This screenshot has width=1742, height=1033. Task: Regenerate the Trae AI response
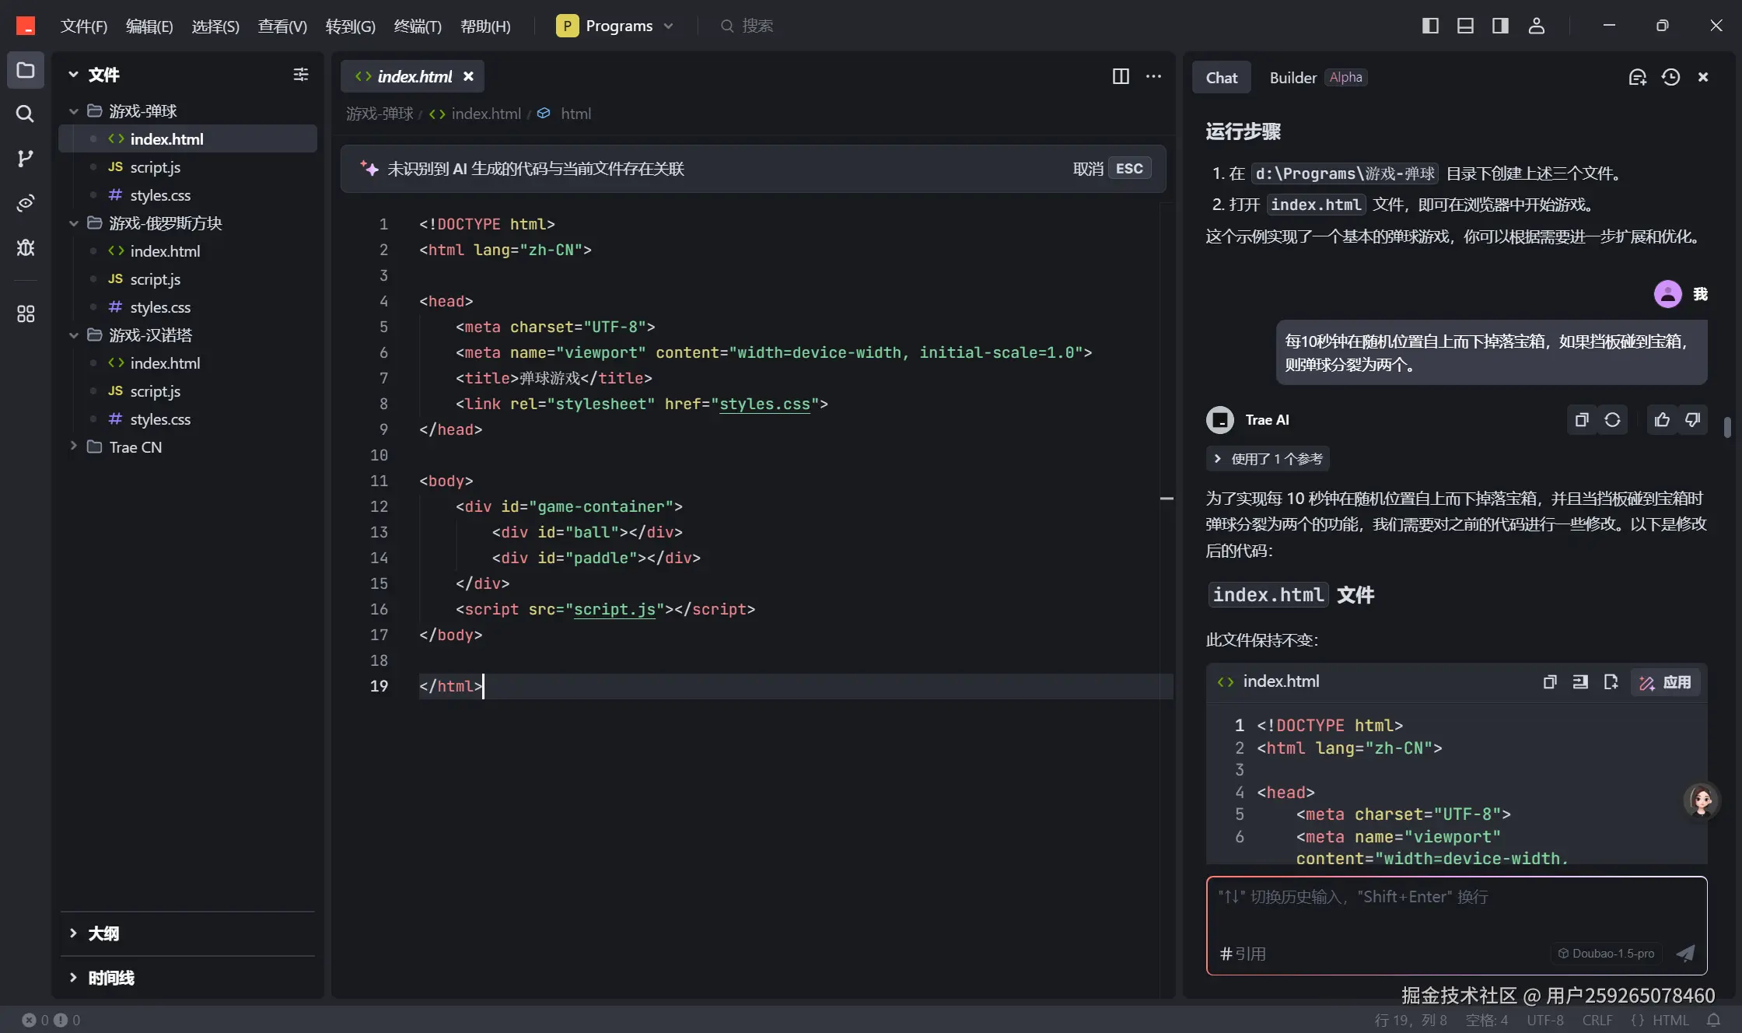pos(1612,420)
